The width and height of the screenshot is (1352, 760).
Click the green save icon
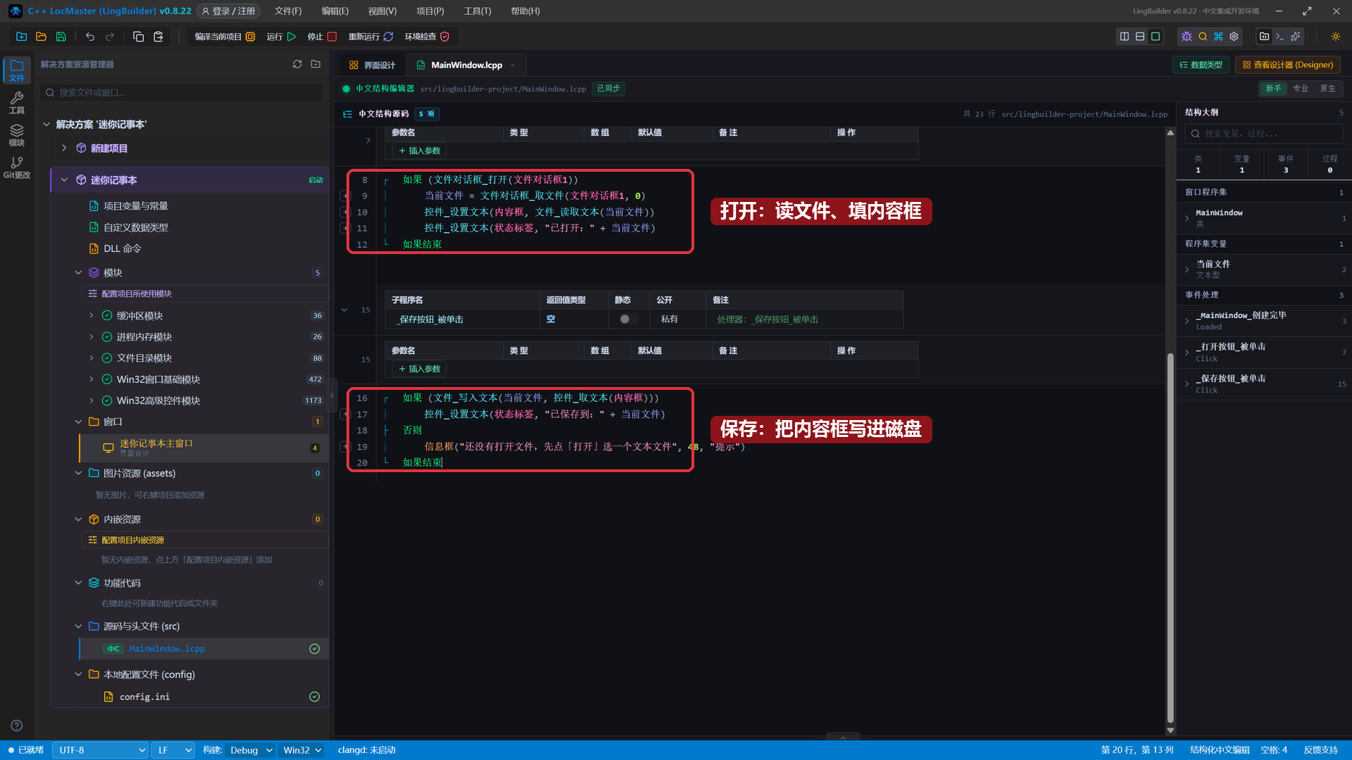pos(61,37)
